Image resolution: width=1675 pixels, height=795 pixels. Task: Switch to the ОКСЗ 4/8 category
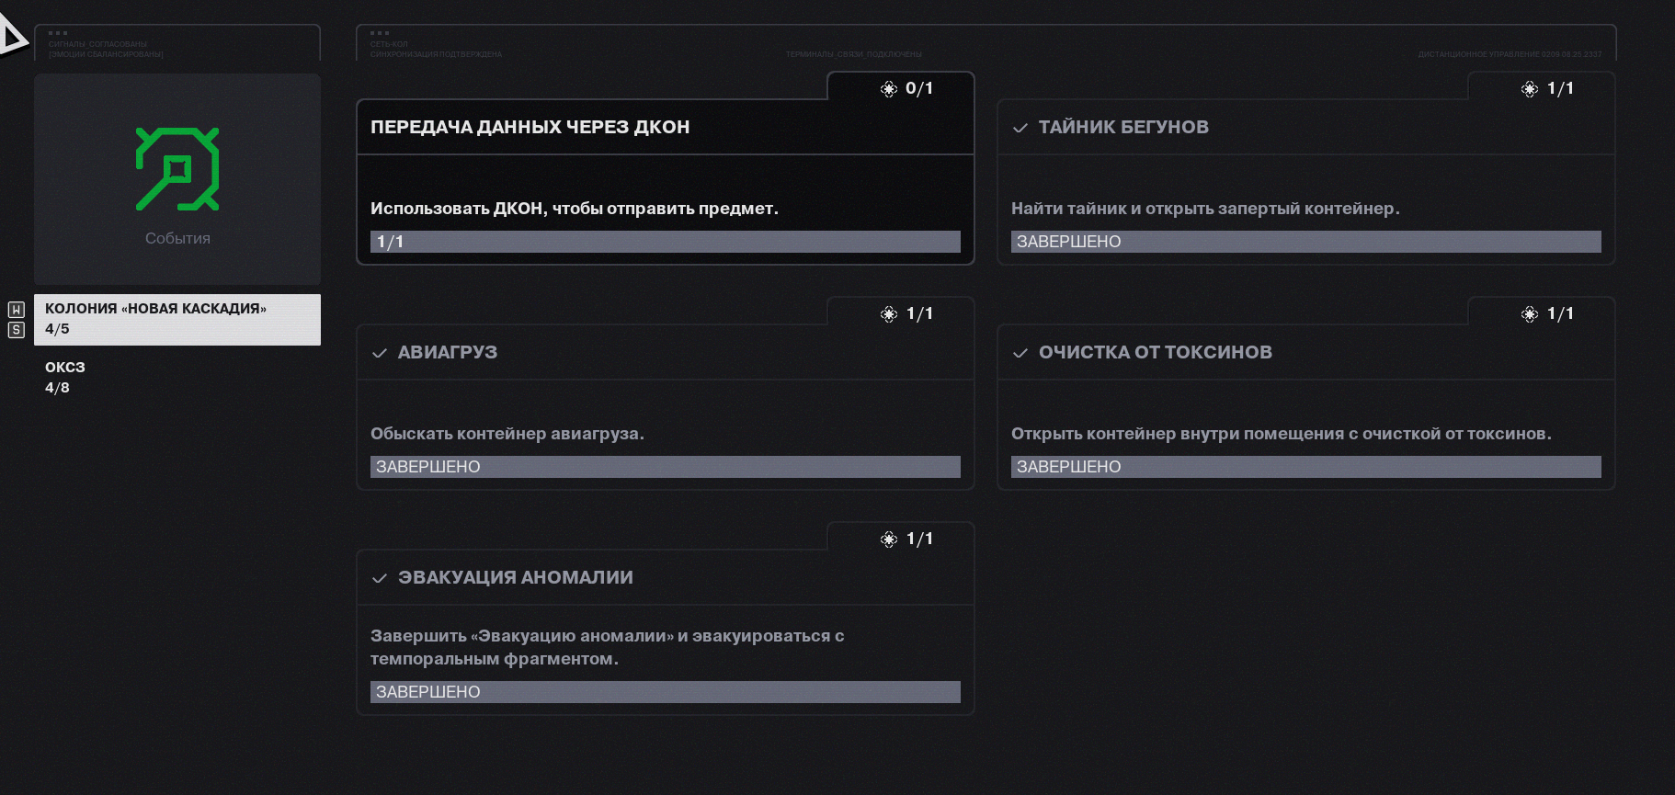tap(65, 377)
